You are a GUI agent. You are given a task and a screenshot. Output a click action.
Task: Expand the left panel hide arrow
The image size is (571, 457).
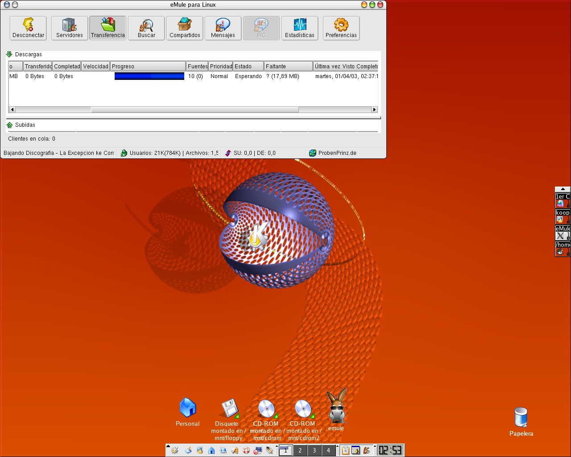pyautogui.click(x=168, y=446)
